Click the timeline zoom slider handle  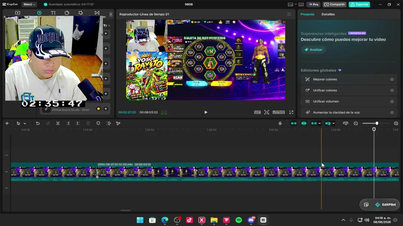click(x=377, y=123)
